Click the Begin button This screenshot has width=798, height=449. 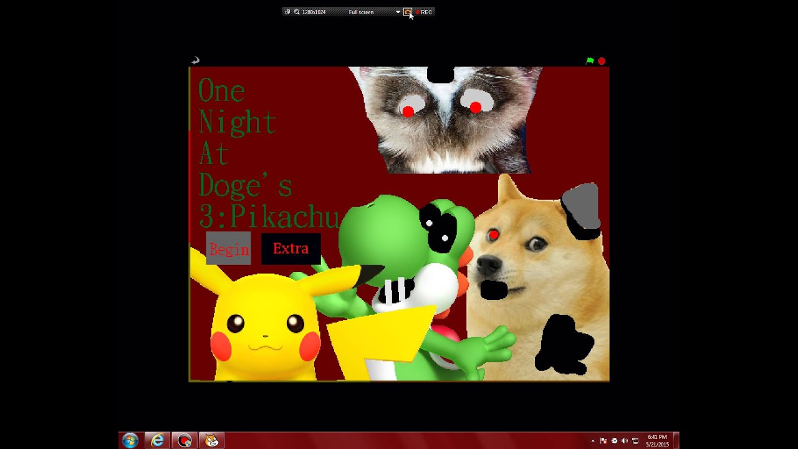[x=229, y=248]
